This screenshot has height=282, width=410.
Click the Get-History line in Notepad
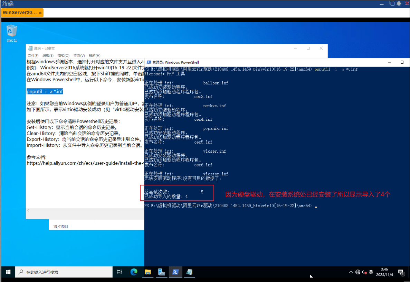tap(73, 127)
